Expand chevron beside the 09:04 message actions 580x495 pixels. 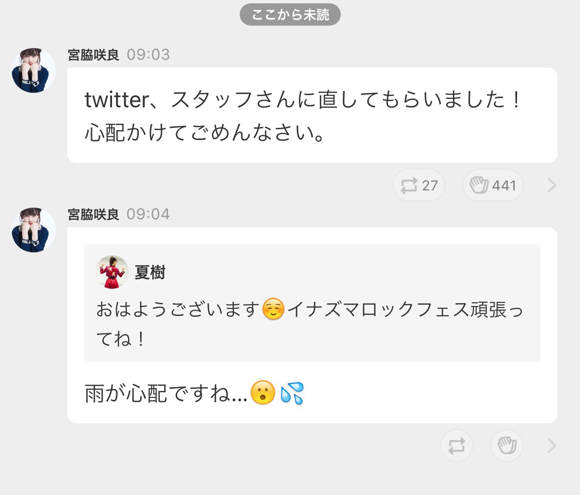[x=552, y=446]
